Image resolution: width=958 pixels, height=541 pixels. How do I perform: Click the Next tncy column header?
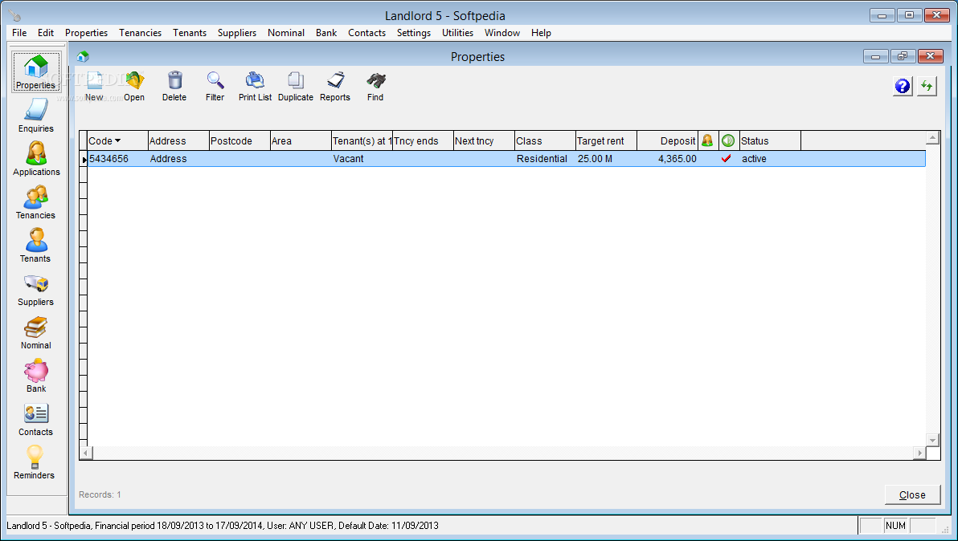[484, 141]
